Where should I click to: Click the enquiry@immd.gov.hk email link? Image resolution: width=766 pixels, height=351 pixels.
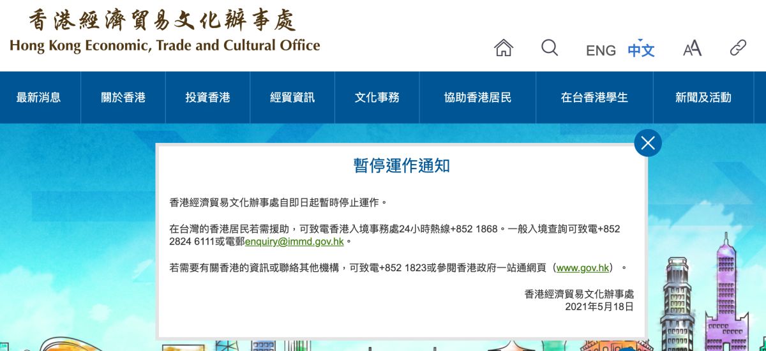point(294,243)
